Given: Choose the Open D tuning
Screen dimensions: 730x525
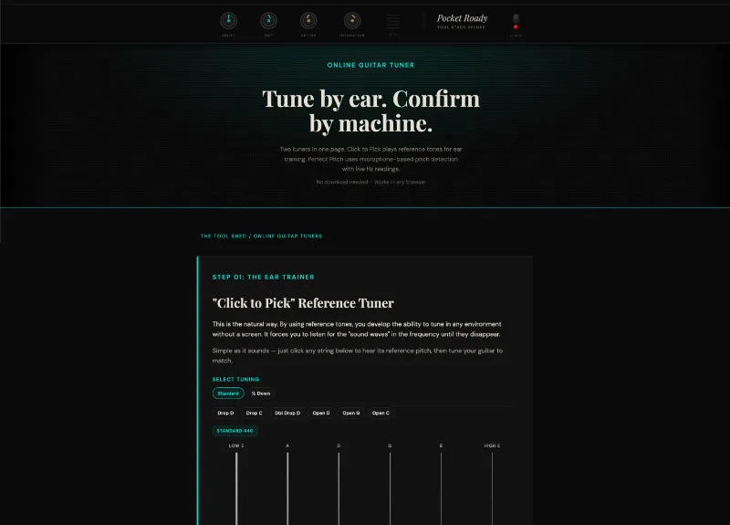Looking at the screenshot, I should click(321, 413).
